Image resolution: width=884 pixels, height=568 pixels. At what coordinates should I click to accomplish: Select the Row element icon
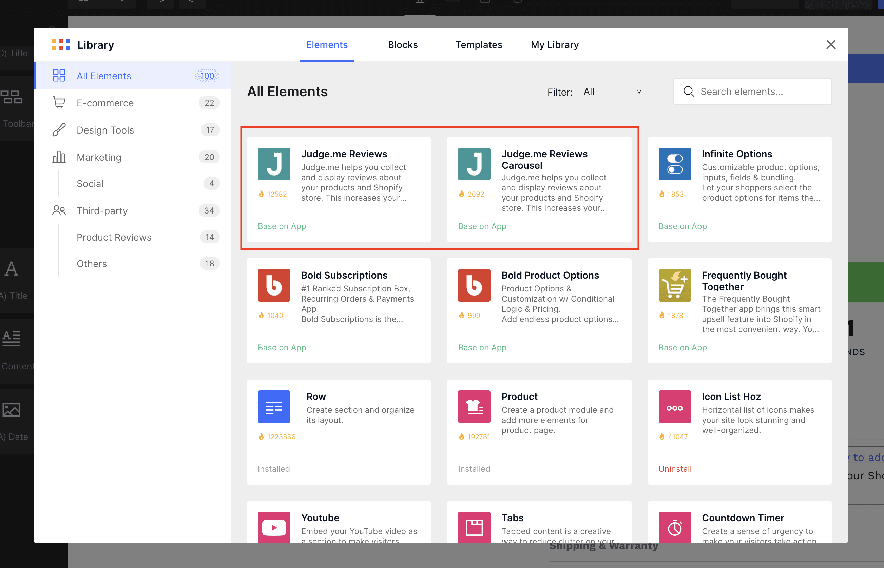(274, 406)
